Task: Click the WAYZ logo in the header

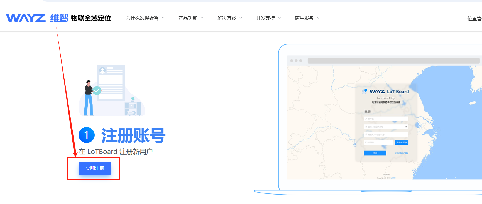Action: (26, 18)
